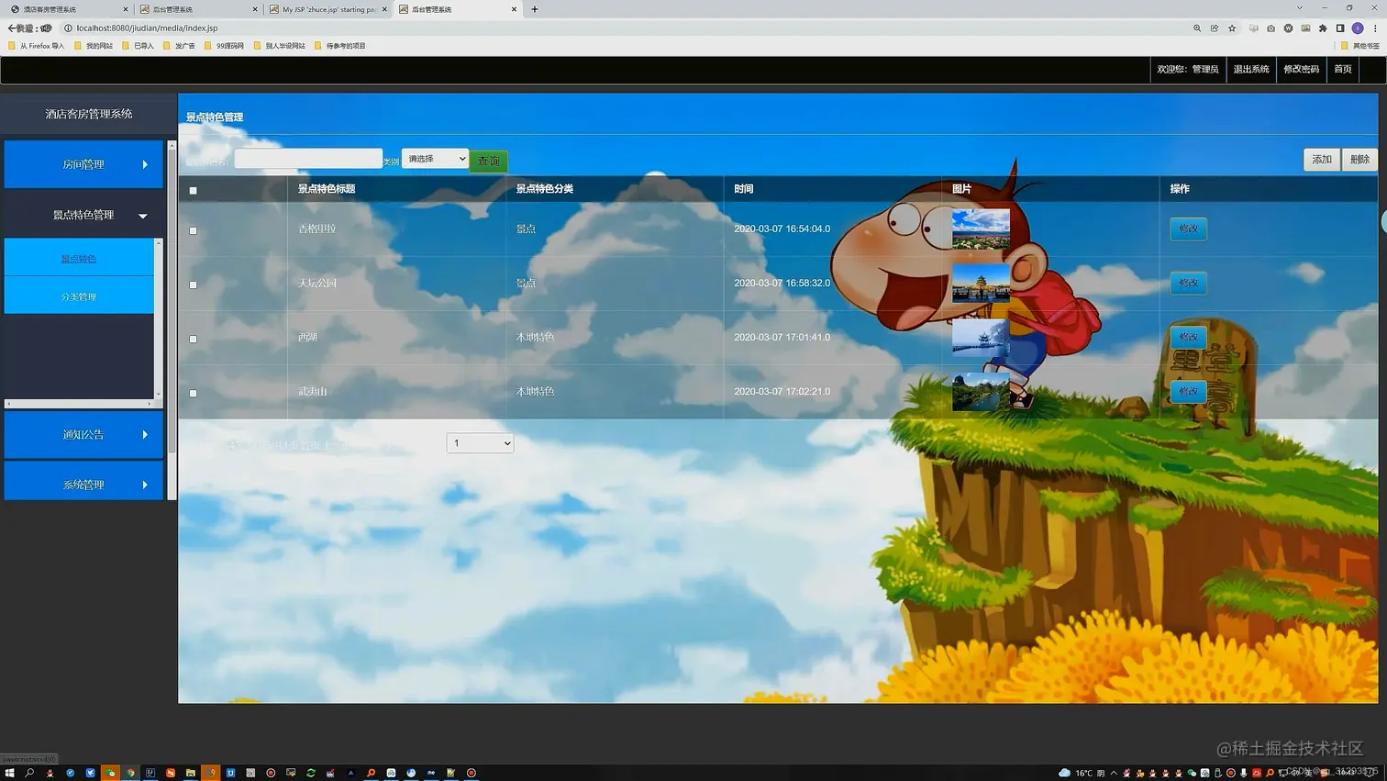1387x781 pixels.
Task: Open 分类管理 submenu item
Action: point(79,296)
